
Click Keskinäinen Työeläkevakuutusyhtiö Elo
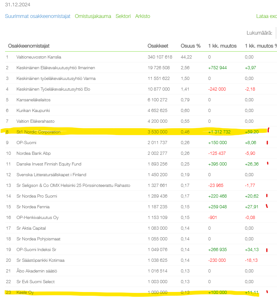[53, 89]
